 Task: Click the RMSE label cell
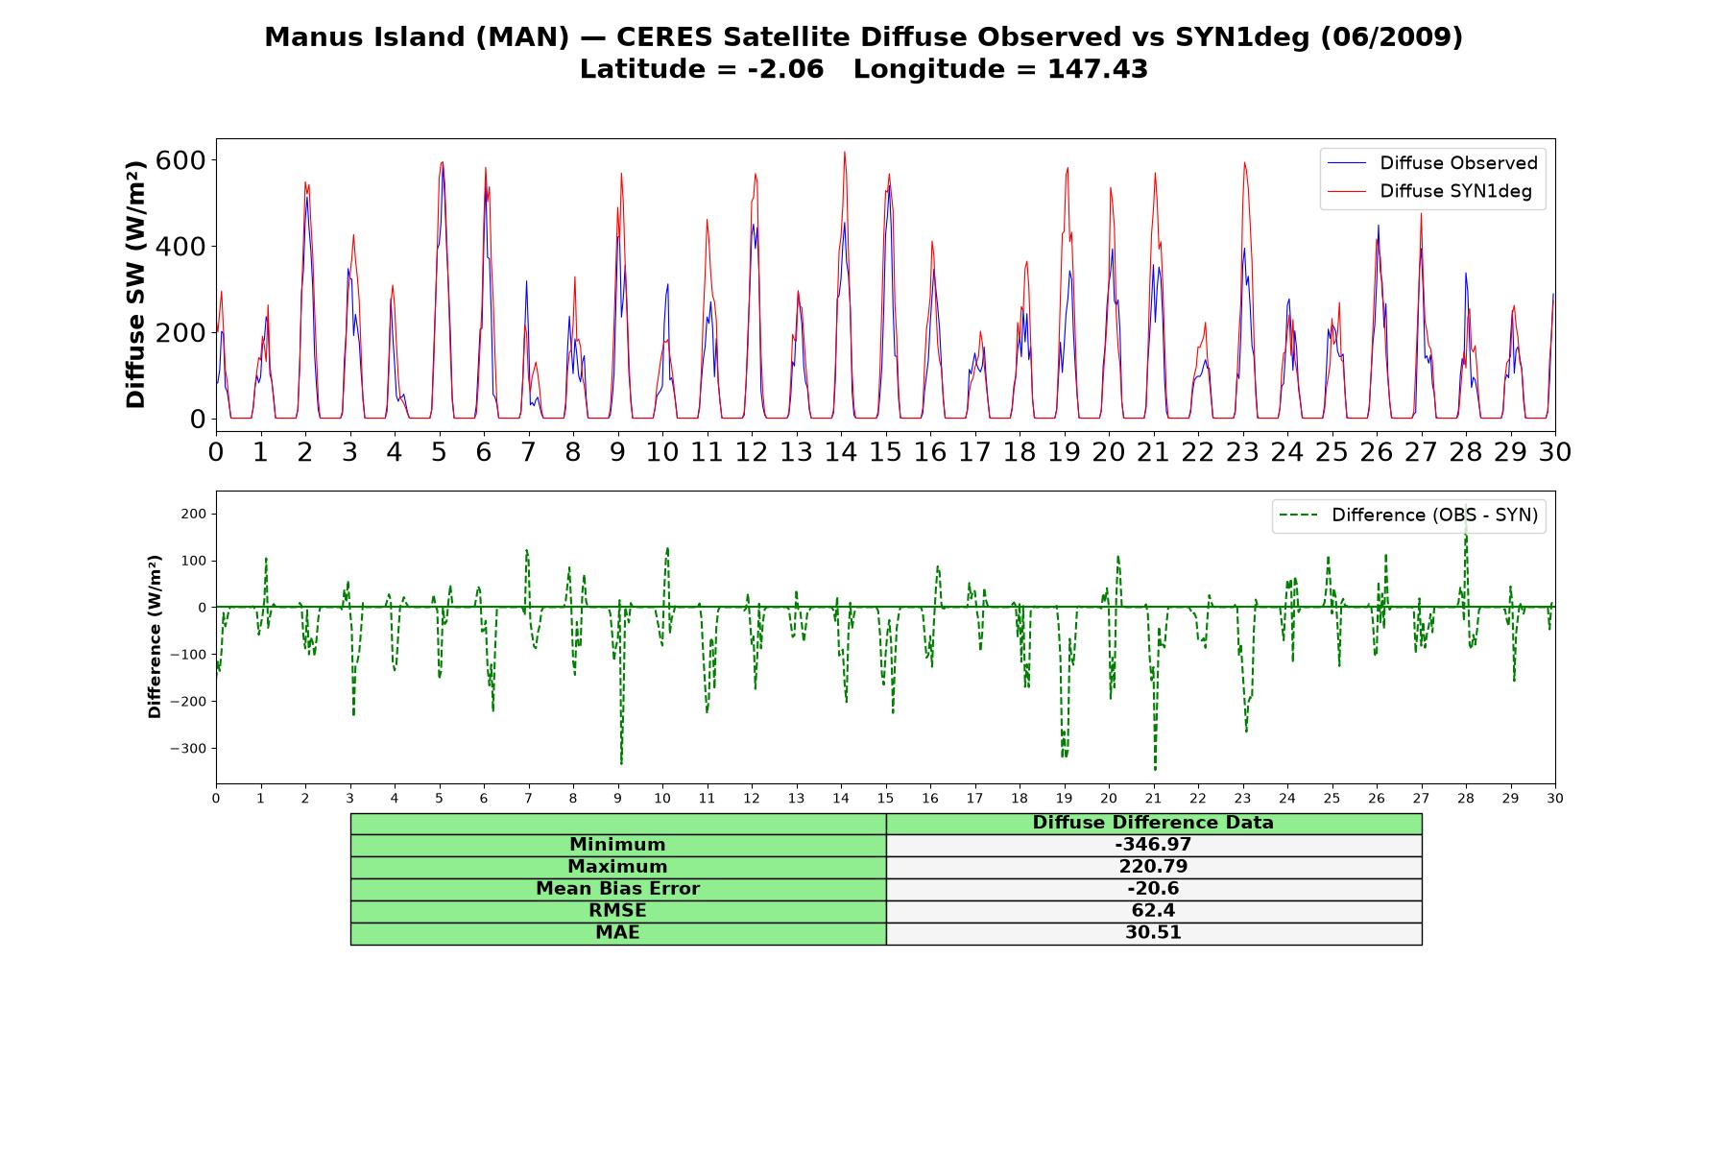pyautogui.click(x=617, y=911)
